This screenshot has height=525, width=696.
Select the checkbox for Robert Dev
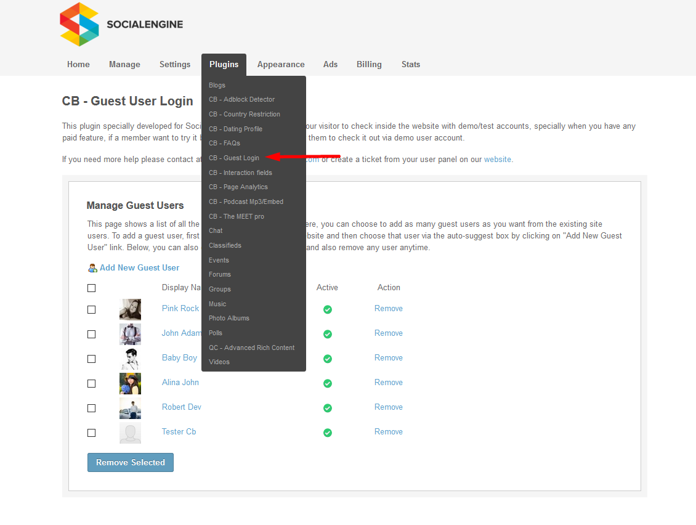click(92, 408)
